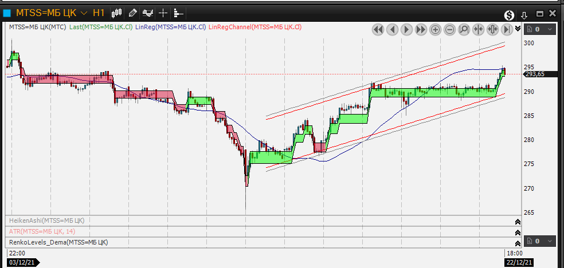Open the top-right document counter dropdown

(542, 29)
